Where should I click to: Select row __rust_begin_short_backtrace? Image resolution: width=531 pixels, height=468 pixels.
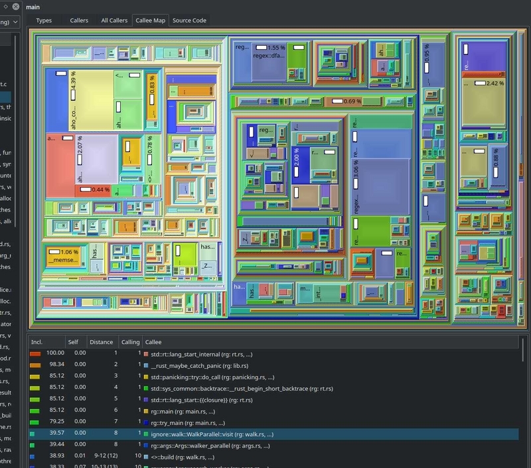273,389
